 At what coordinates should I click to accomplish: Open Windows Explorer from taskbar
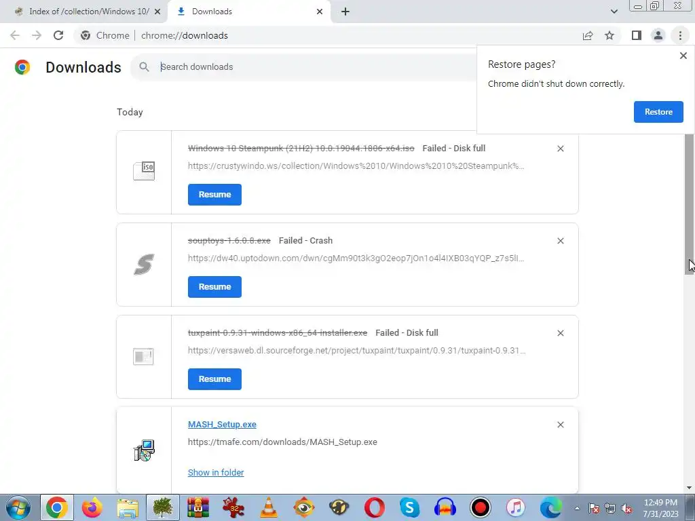pyautogui.click(x=127, y=507)
